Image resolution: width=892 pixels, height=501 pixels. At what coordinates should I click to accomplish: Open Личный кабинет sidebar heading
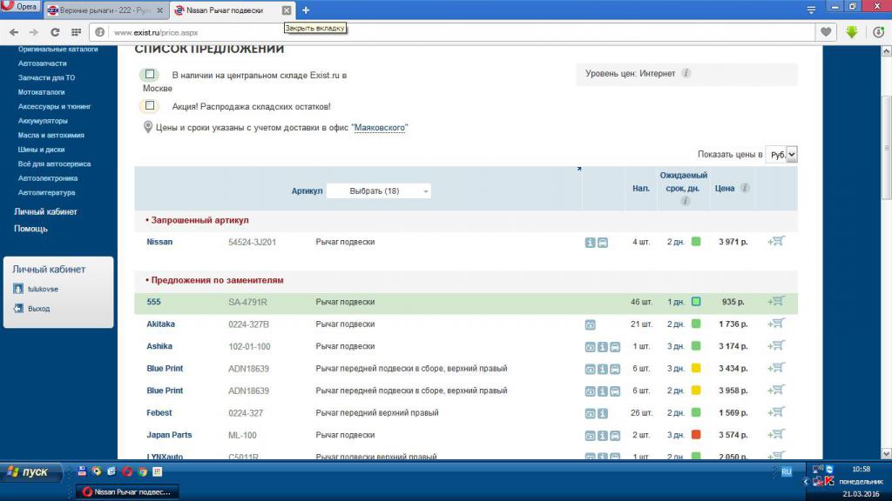coord(45,211)
